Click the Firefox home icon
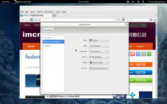The height and width of the screenshot is (104, 167). pos(155,20)
